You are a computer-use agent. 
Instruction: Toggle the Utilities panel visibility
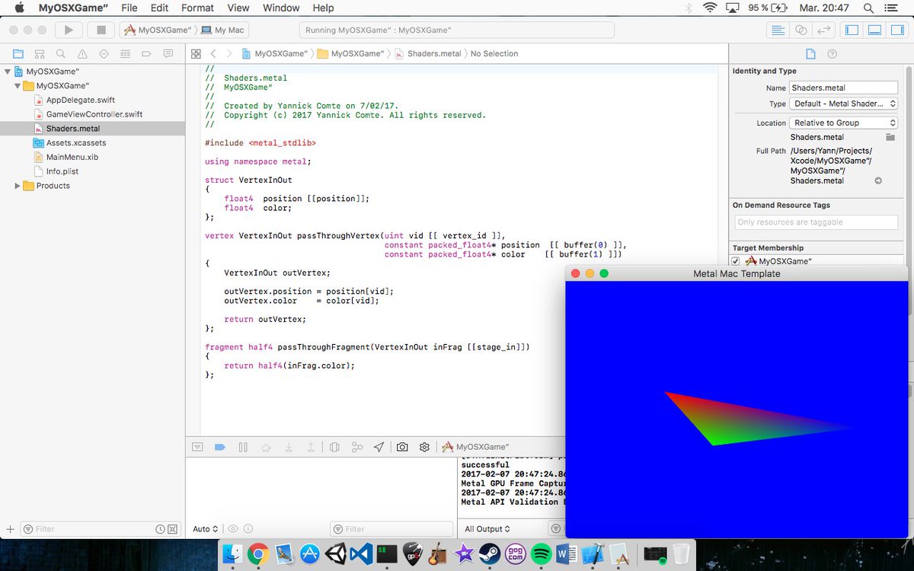click(x=898, y=30)
